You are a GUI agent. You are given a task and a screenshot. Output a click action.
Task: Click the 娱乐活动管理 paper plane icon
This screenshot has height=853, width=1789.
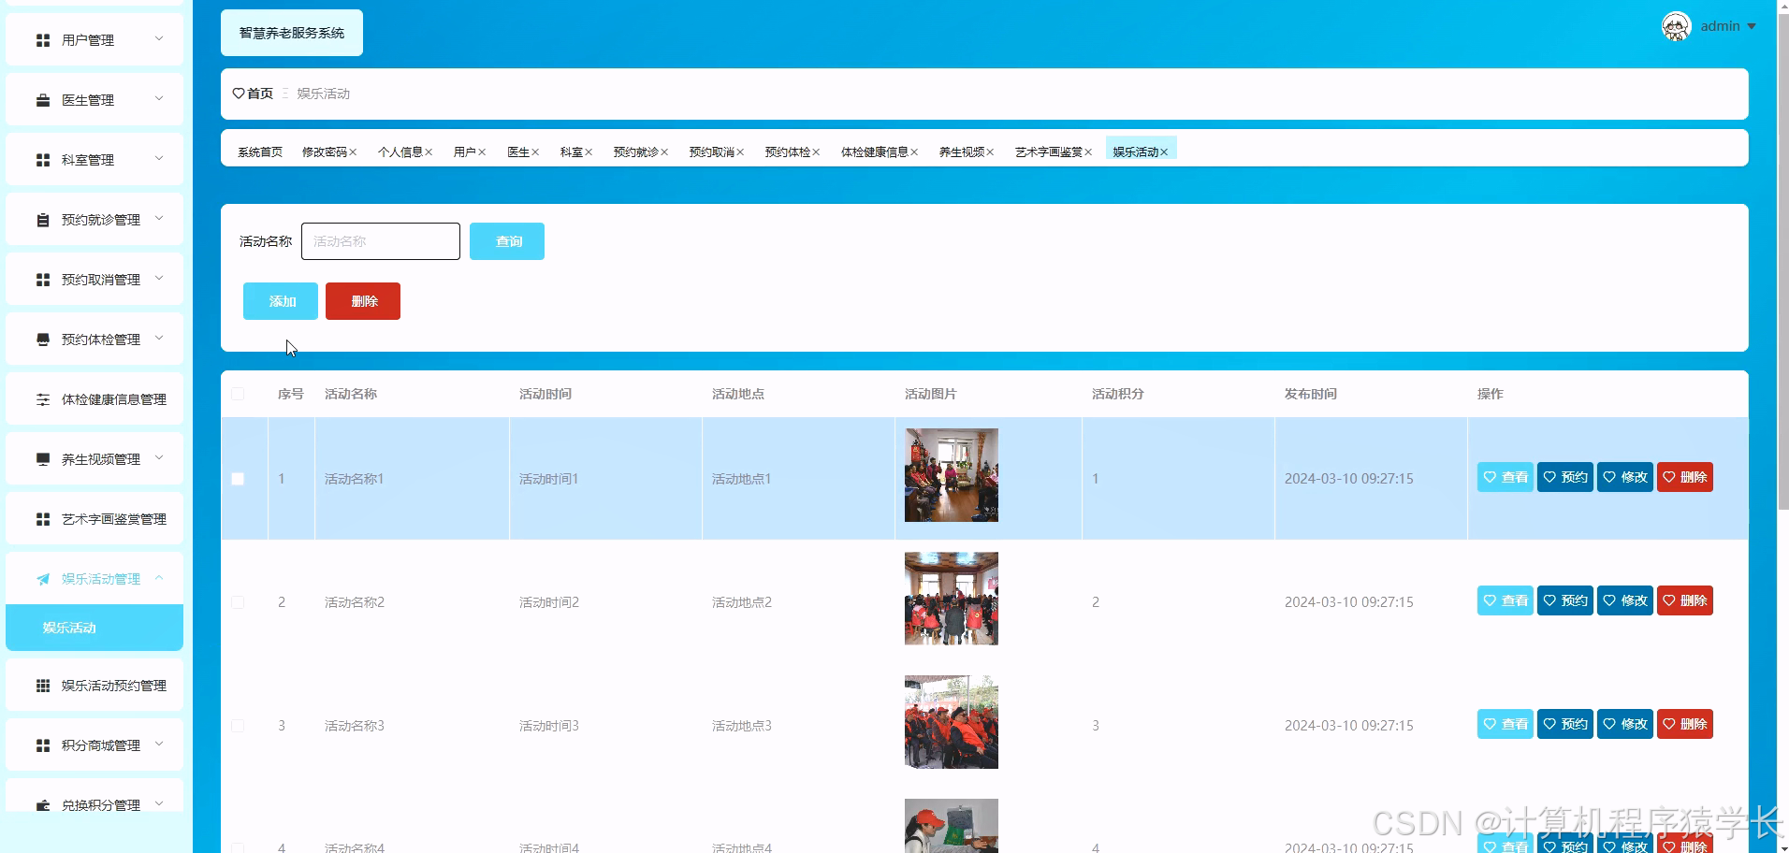coord(43,579)
